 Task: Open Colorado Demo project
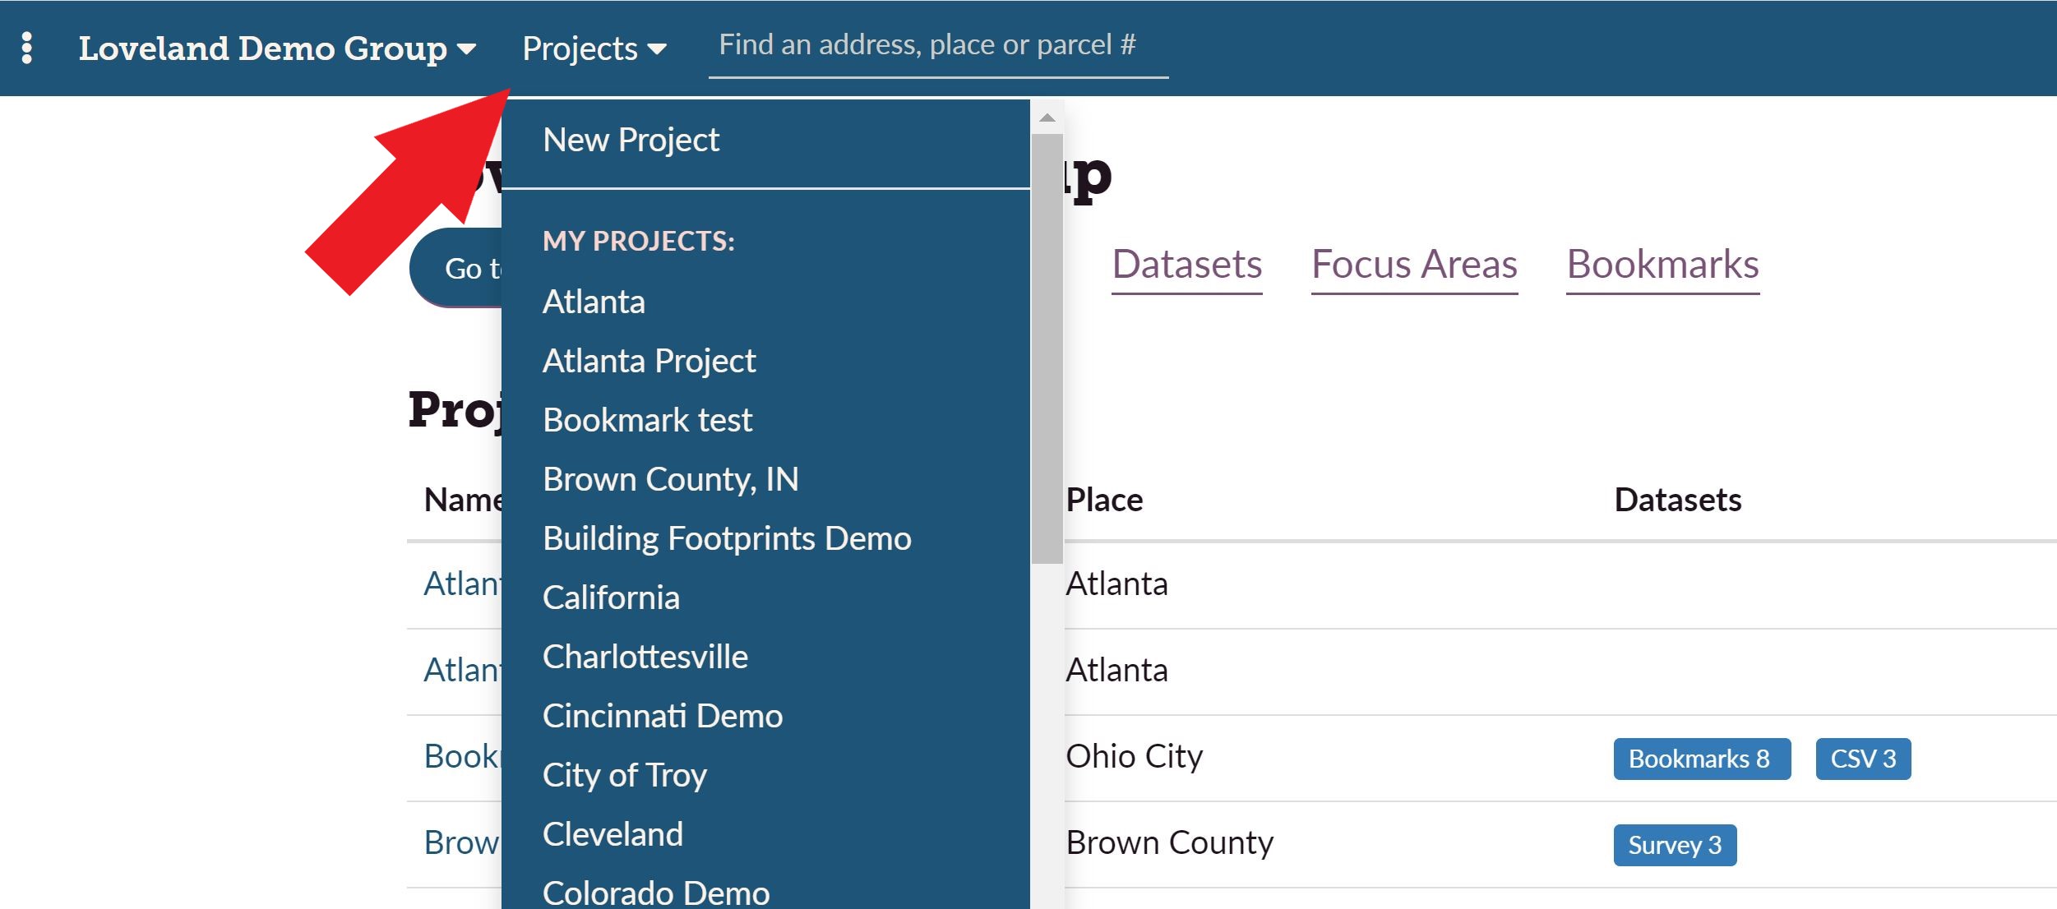[656, 893]
